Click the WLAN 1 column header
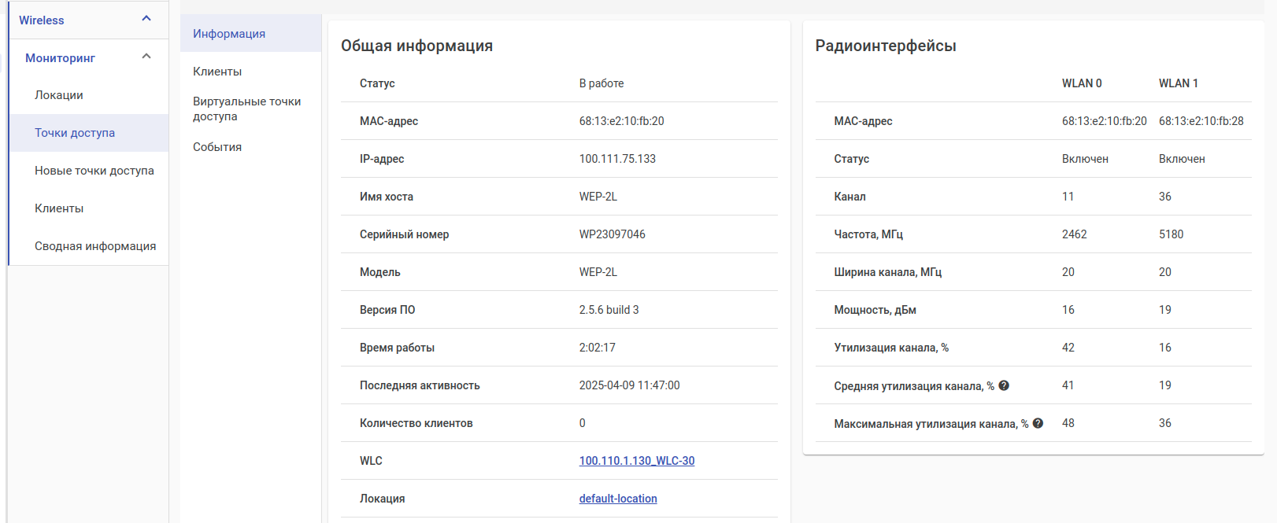 (x=1178, y=83)
